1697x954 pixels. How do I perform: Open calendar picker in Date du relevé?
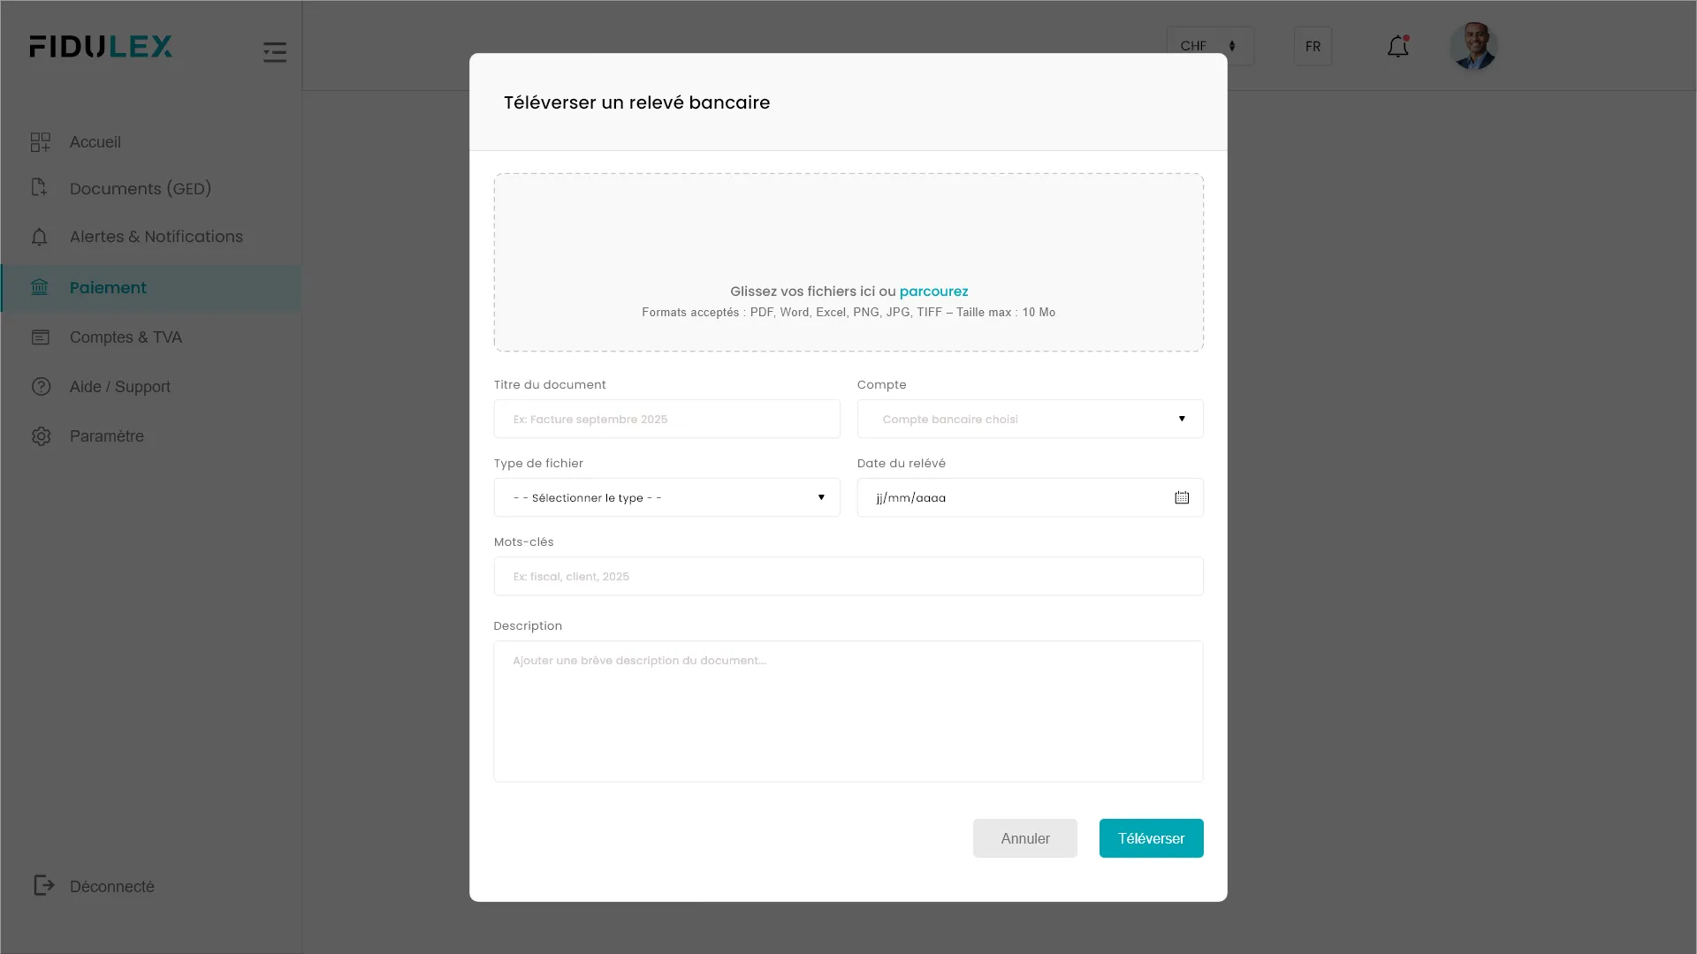[x=1182, y=498]
